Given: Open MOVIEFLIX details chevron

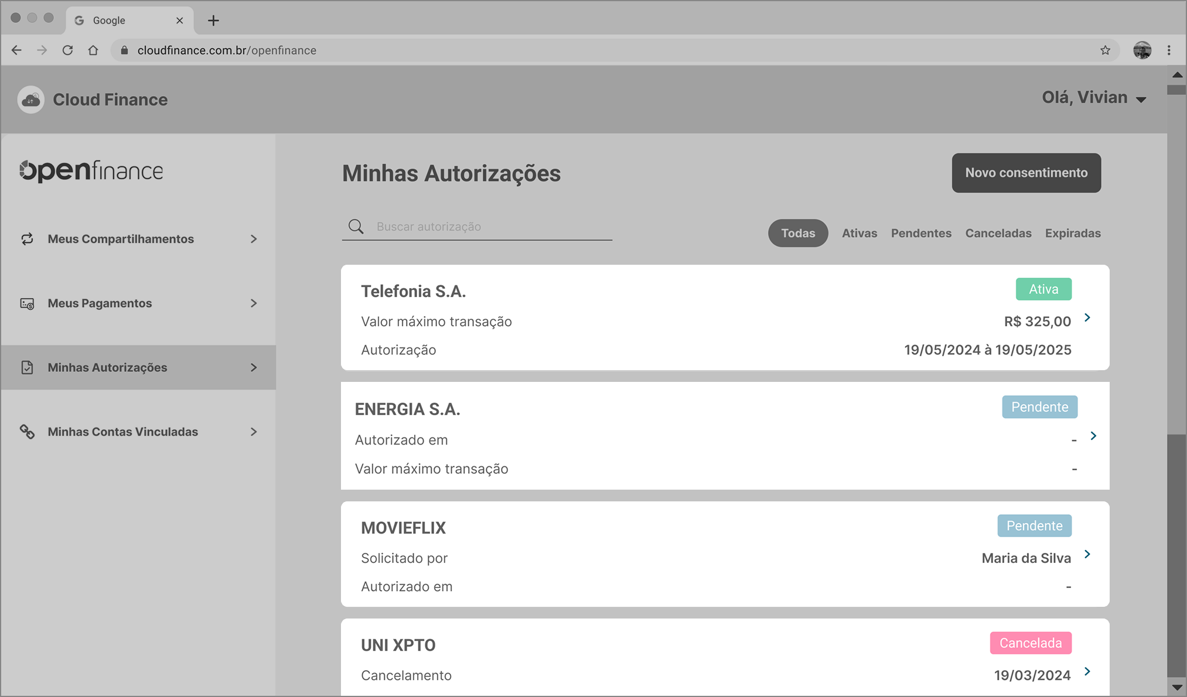Looking at the screenshot, I should pos(1087,554).
